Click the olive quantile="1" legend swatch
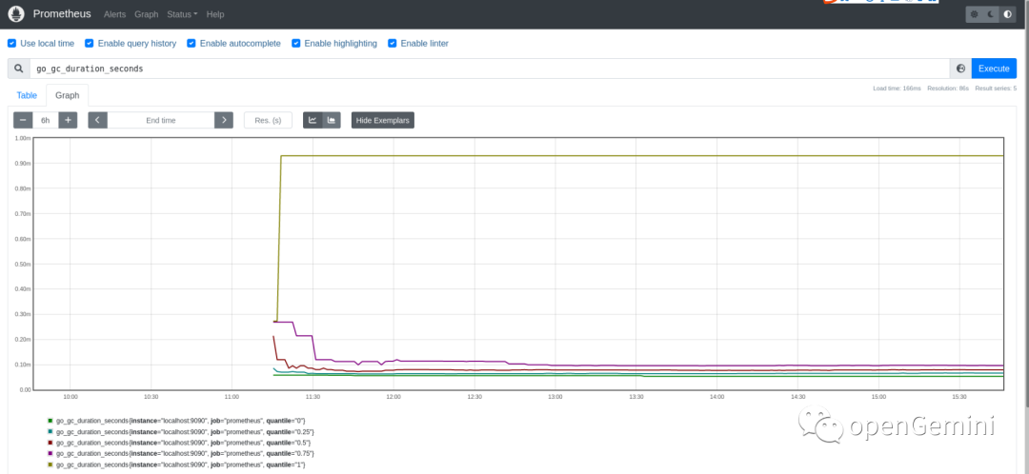Screen dimensions: 1029x474 [50, 464]
